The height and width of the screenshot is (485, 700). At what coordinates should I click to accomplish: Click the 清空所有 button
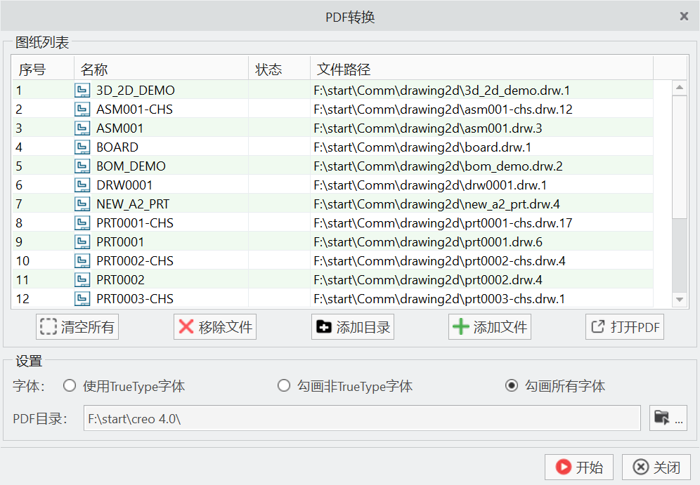coord(77,326)
